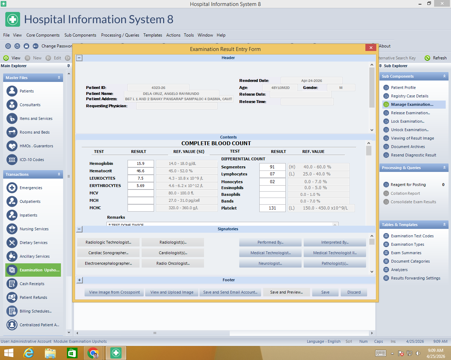Click the Platelet result field

tap(272, 208)
